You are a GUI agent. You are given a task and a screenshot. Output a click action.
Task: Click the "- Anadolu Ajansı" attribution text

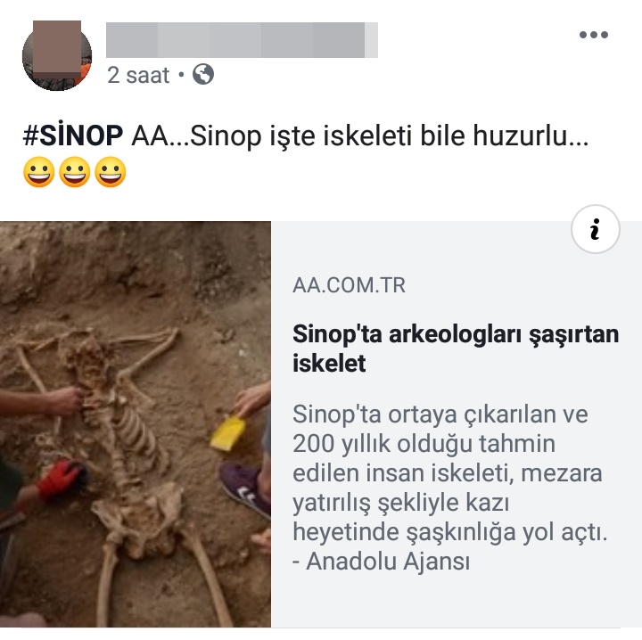click(x=382, y=561)
